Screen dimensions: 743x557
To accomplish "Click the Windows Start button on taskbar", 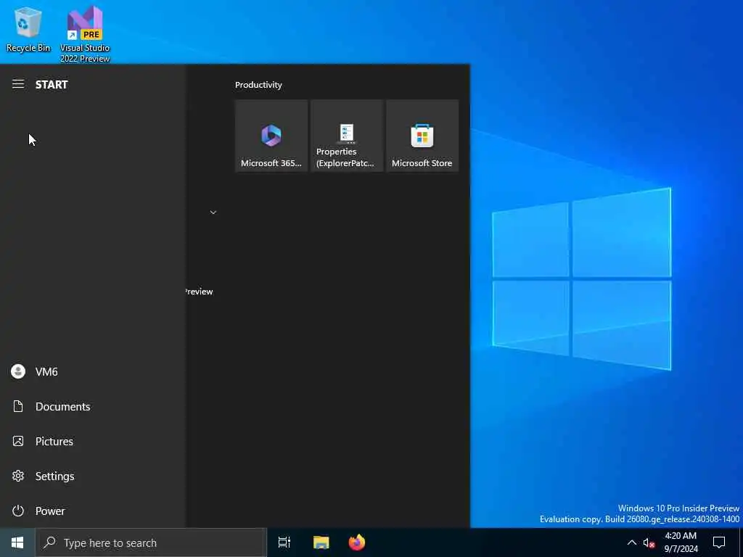I will [x=17, y=542].
